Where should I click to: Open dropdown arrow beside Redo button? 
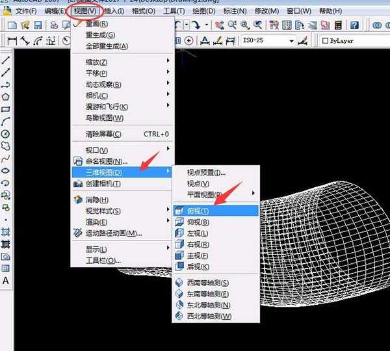tap(207, 25)
